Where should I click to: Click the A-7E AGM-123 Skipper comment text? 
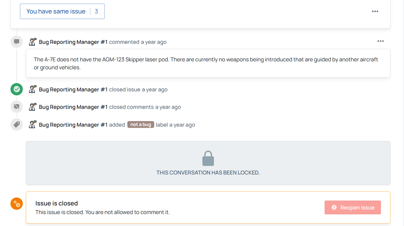pyautogui.click(x=206, y=63)
